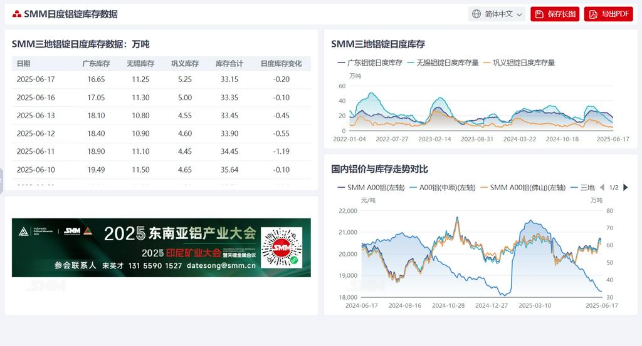642x346 pixels.
Task: Toggle 无锡铝锭日度库存量 legend series
Action: tap(443, 63)
